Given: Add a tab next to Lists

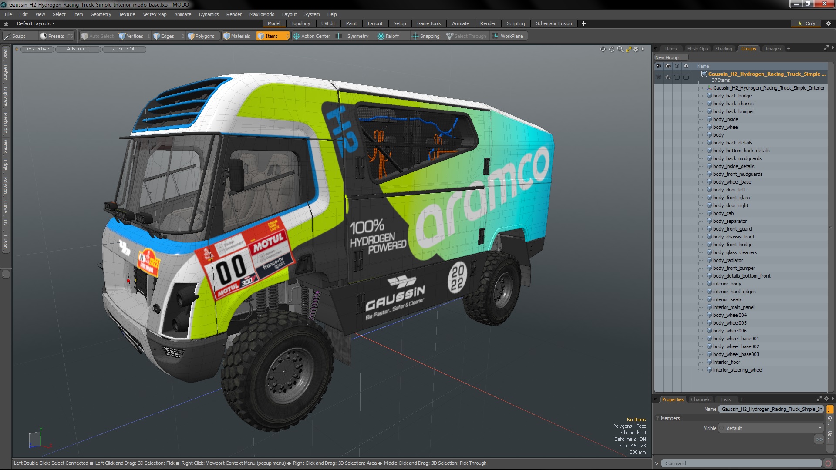Looking at the screenshot, I should click(742, 399).
